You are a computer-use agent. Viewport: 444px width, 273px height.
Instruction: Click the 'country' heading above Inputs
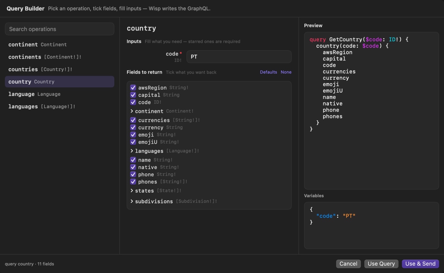141,28
